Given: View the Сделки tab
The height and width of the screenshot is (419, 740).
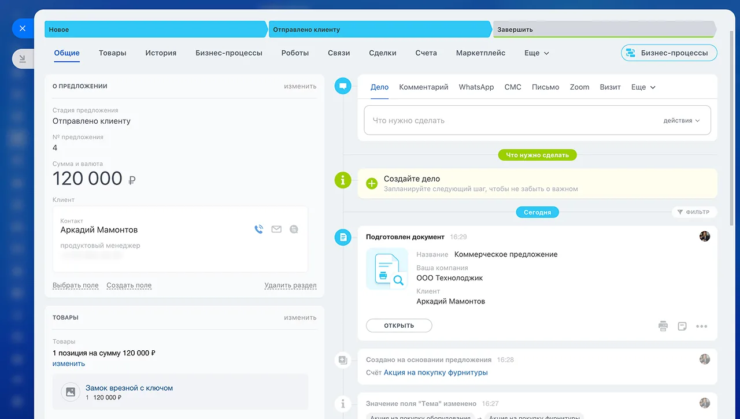Looking at the screenshot, I should (383, 53).
